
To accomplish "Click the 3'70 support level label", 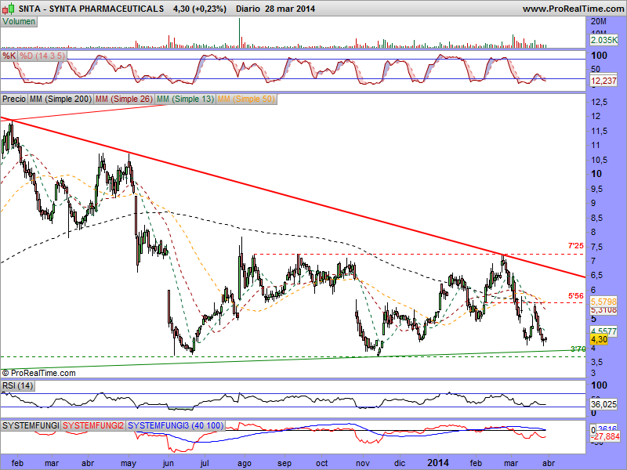I will [578, 349].
